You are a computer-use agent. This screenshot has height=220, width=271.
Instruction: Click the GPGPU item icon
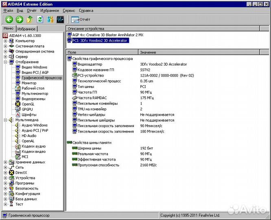(18, 109)
